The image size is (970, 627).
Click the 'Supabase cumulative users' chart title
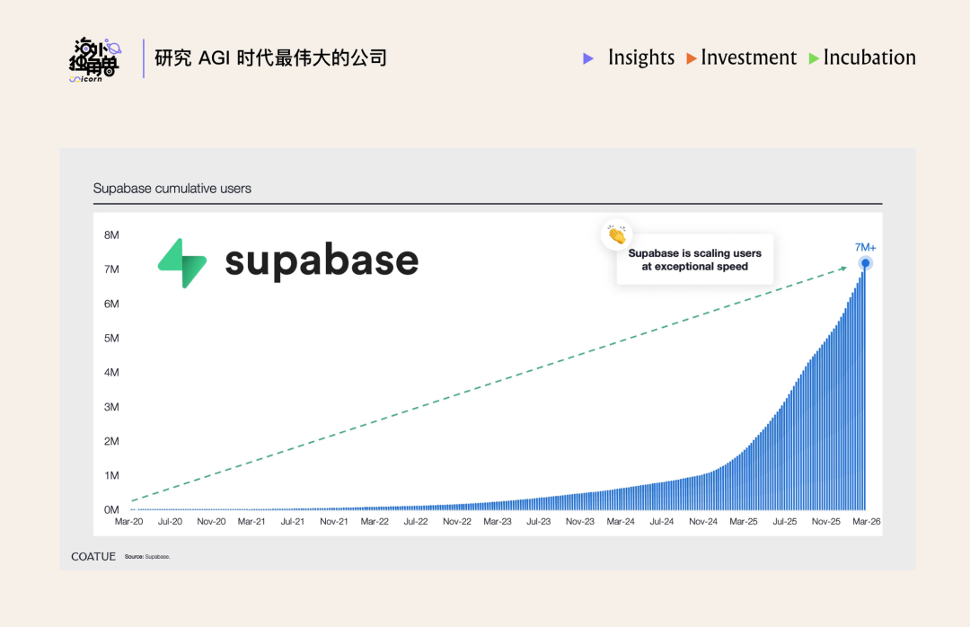172,188
